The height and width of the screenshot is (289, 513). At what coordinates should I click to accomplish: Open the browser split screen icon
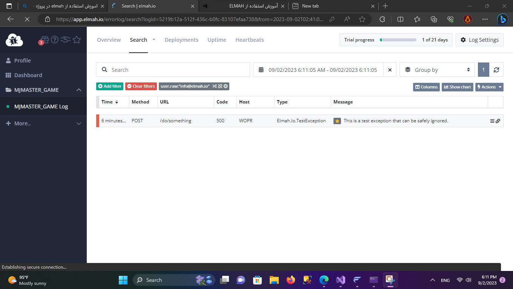pos(401,19)
